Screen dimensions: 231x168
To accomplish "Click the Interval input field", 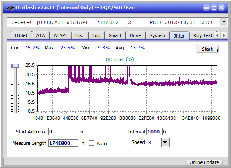I will click(x=154, y=132).
